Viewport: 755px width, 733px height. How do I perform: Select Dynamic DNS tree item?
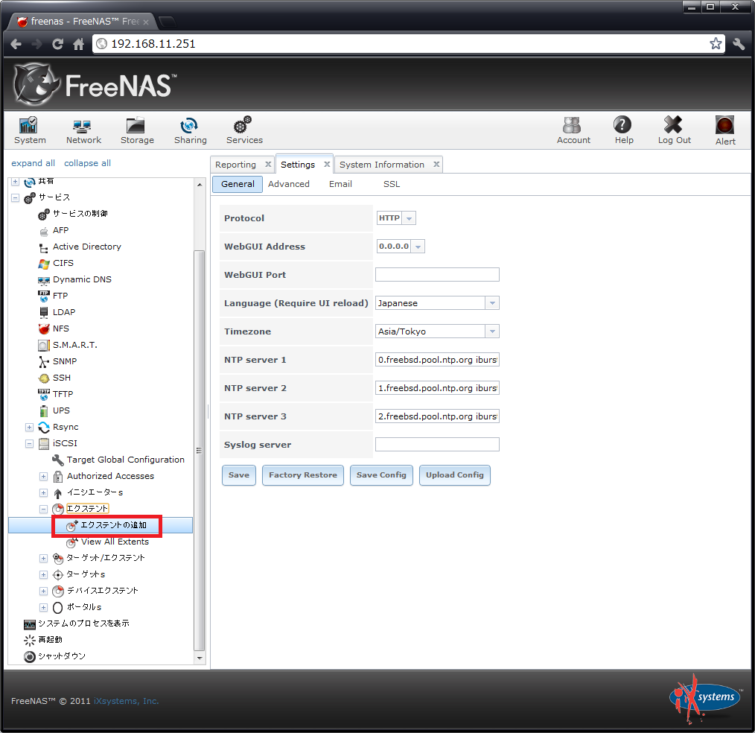[x=82, y=279]
